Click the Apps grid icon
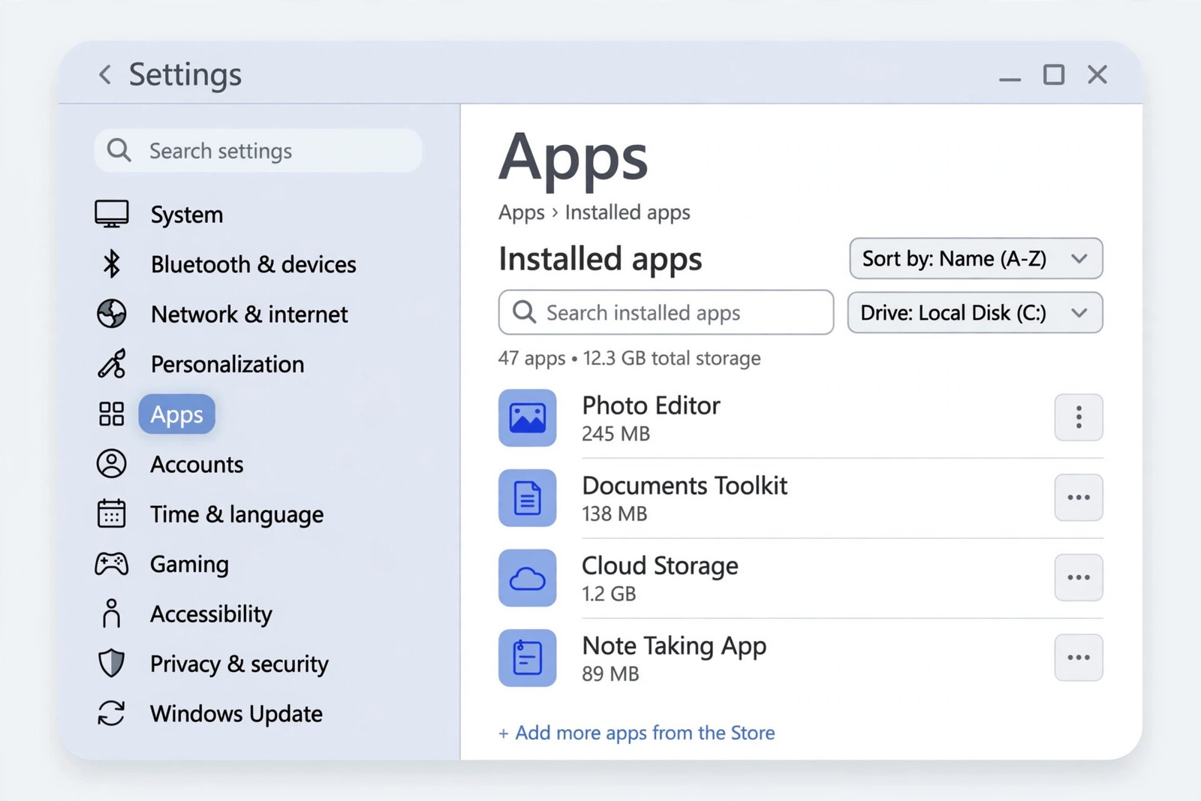This screenshot has height=801, width=1201. (112, 414)
